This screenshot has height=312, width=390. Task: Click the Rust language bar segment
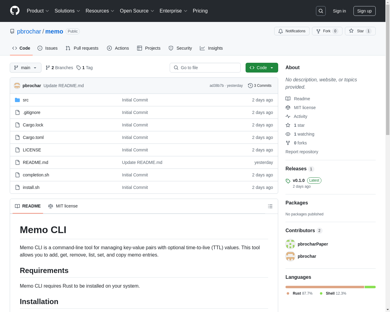325,287
